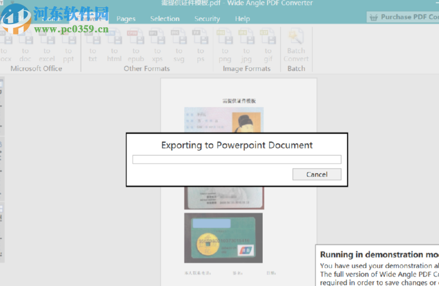Convert PDF to jpg image
439x286 pixels.
point(246,46)
